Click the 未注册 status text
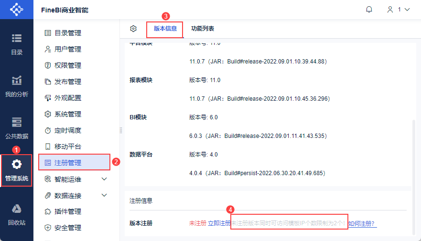Viewport: 421px width, 241px height. [x=198, y=223]
